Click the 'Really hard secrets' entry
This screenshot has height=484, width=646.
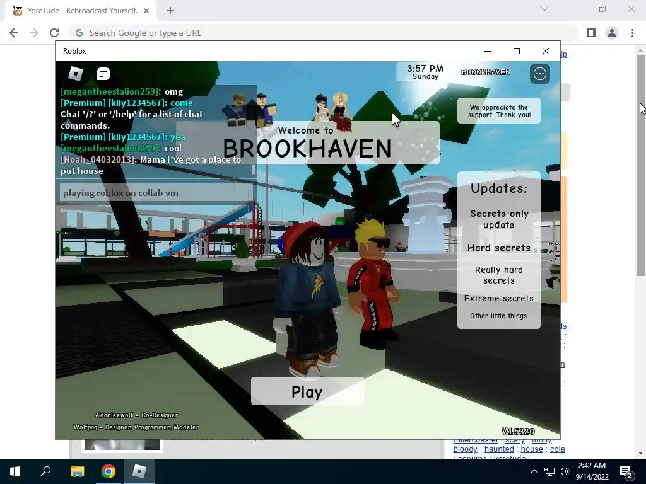click(499, 275)
